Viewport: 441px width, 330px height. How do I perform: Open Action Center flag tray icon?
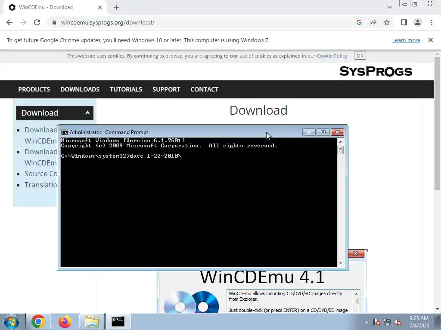(x=377, y=322)
